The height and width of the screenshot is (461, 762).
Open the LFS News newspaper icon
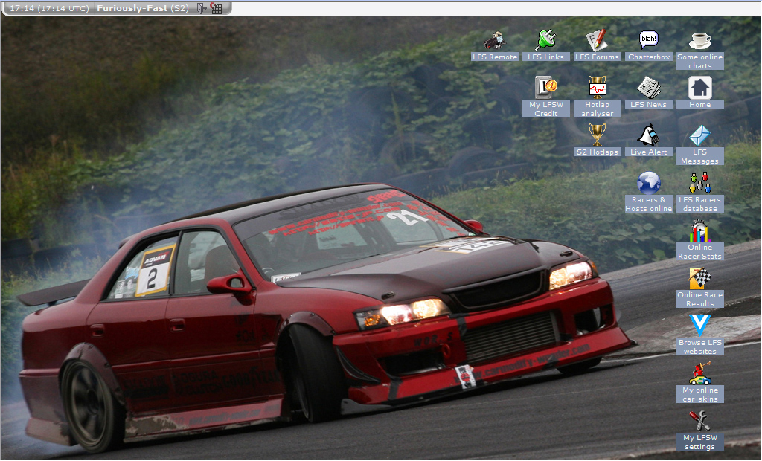pos(649,88)
